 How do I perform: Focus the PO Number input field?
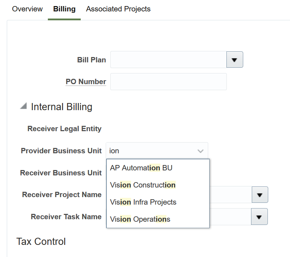[168, 82]
